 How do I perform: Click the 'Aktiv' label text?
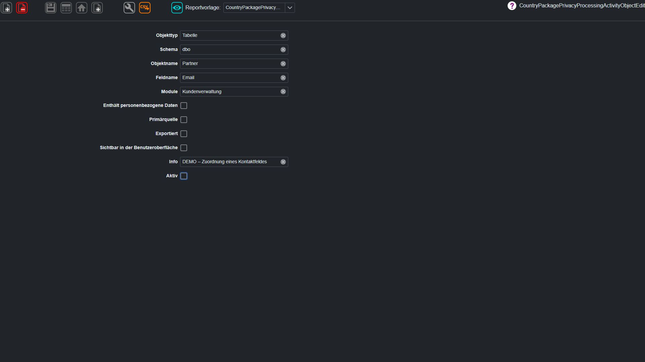[x=172, y=176]
